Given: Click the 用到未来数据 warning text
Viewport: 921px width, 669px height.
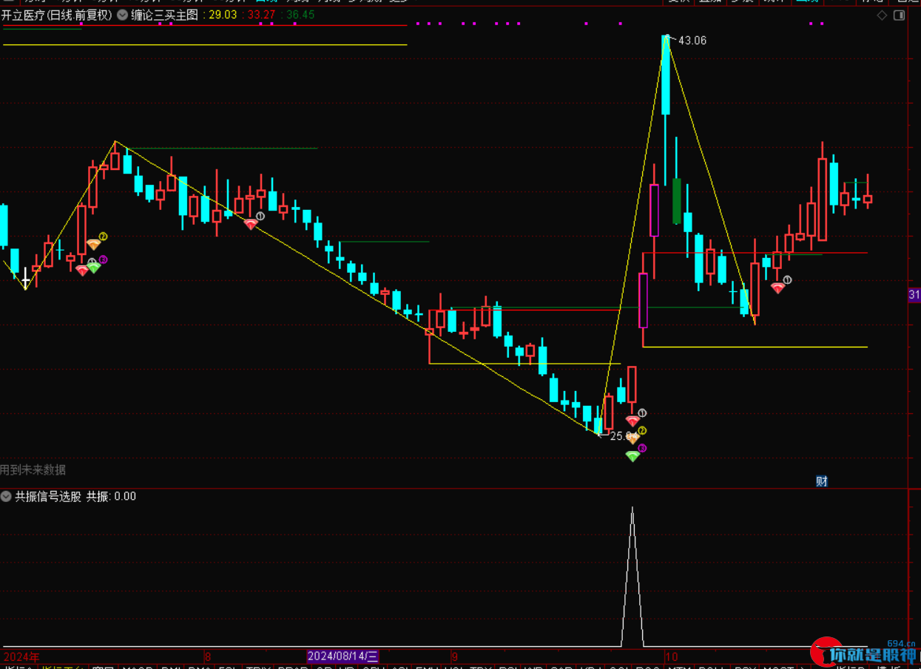Looking at the screenshot, I should point(33,469).
